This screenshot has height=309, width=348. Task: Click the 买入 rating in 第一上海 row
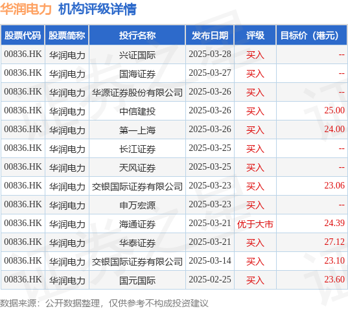255,130
